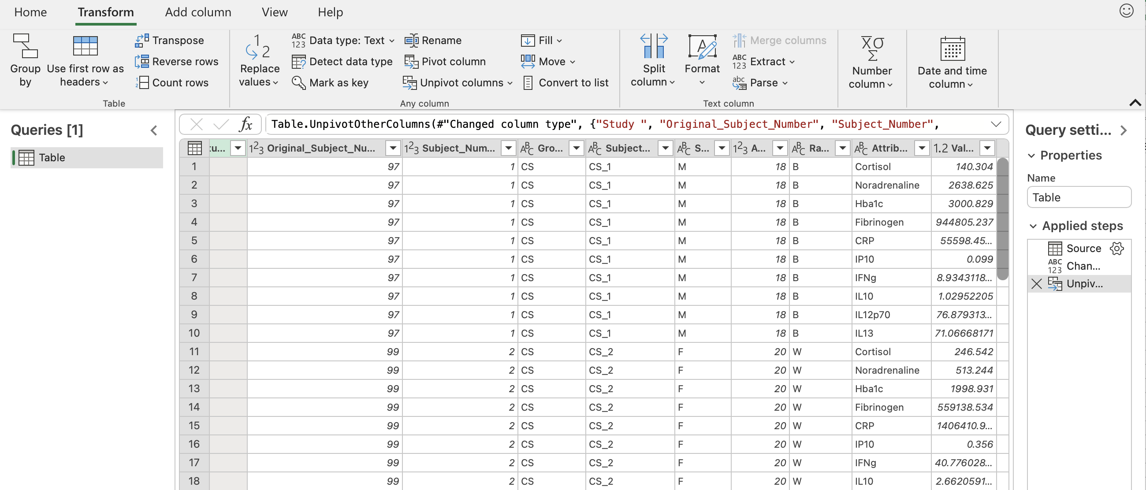Click the Transpose icon
Image resolution: width=1146 pixels, height=490 pixels.
pos(142,41)
